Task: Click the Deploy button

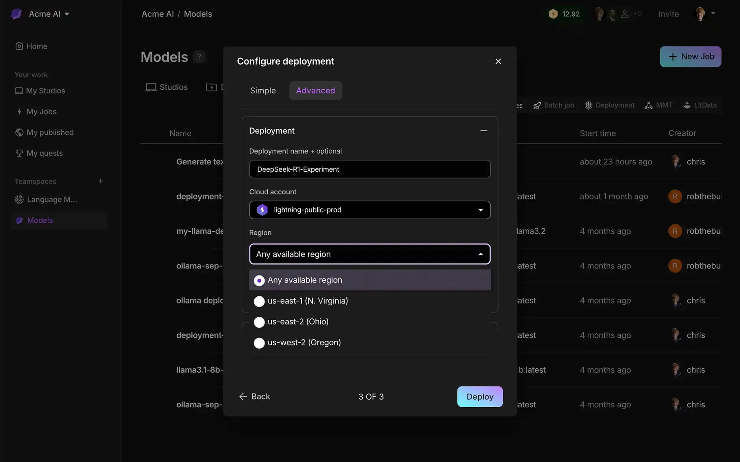Action: click(480, 397)
